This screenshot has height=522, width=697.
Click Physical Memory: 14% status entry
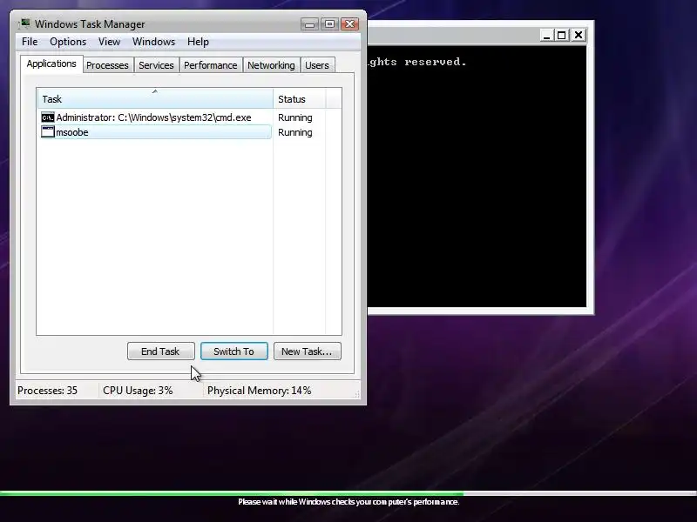(x=259, y=391)
